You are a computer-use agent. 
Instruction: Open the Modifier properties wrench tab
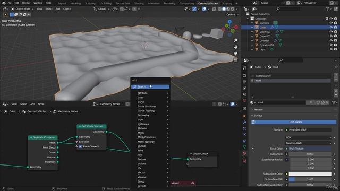point(244,122)
